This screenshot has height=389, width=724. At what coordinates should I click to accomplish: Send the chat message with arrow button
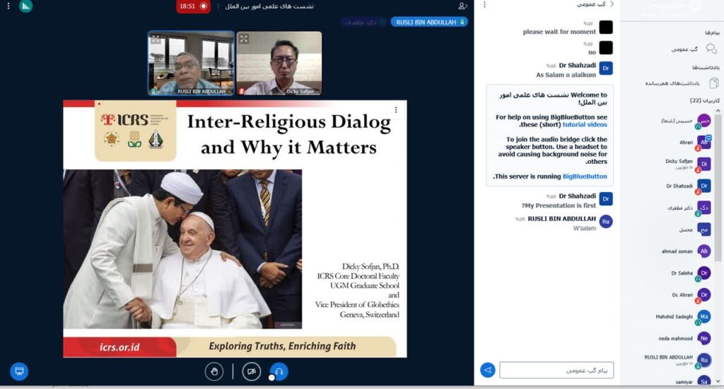pyautogui.click(x=487, y=370)
